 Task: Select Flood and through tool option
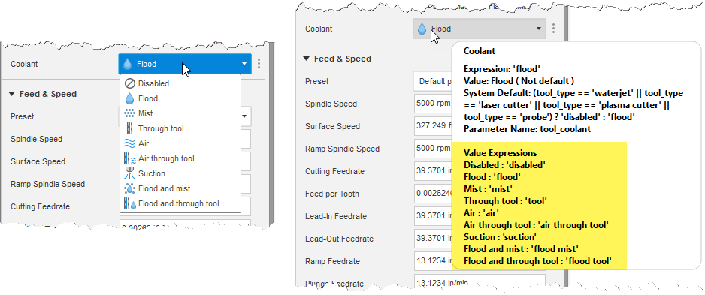[x=180, y=203]
